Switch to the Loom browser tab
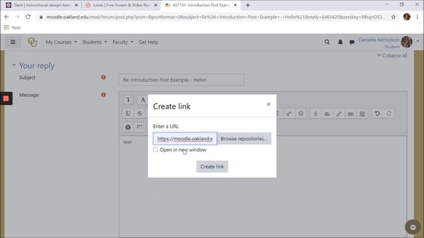 click(x=121, y=5)
